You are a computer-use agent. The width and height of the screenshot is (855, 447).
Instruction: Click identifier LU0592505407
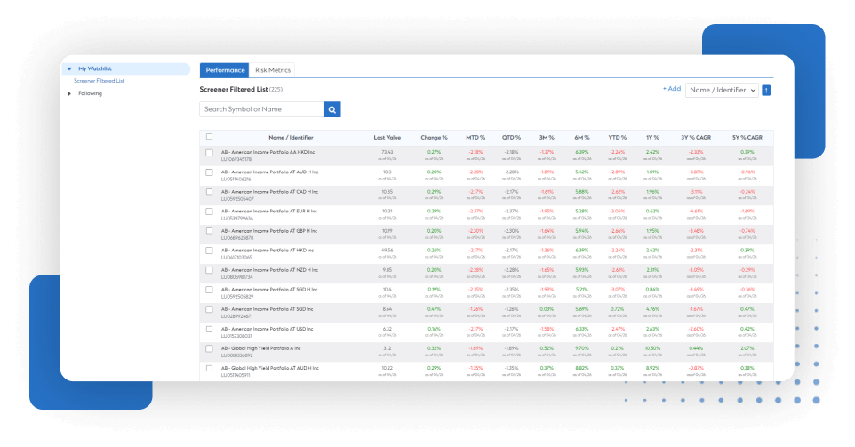tap(237, 199)
